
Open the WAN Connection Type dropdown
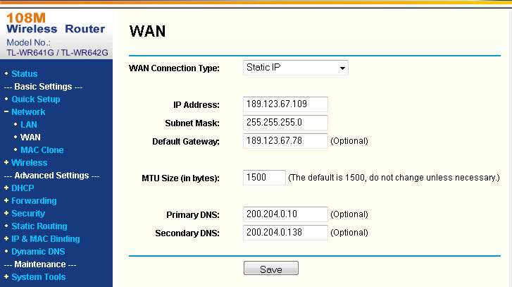pos(296,68)
